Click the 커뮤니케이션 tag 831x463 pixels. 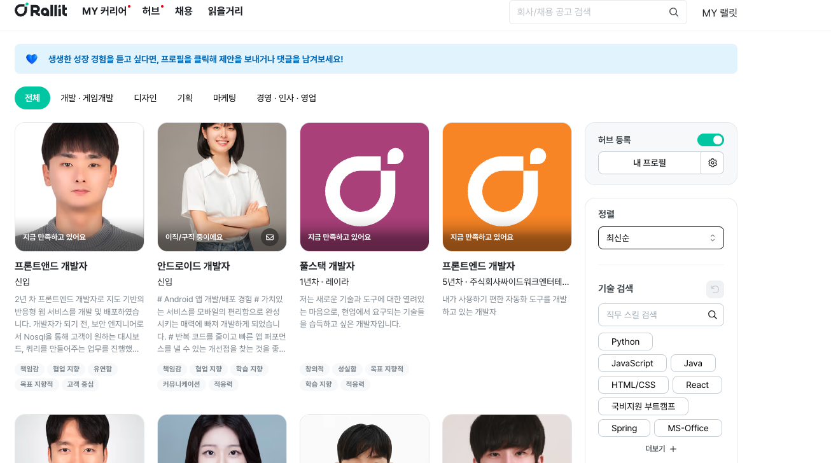(181, 384)
